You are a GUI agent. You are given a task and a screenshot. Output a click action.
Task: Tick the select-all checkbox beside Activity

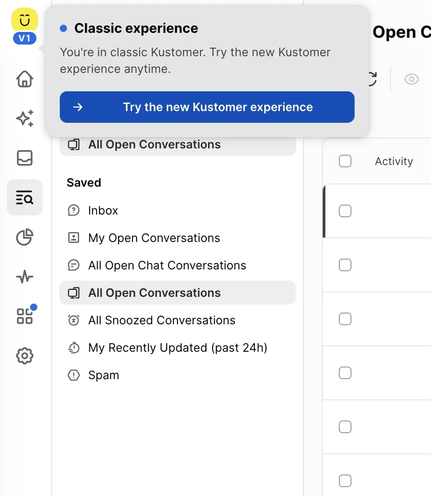coord(345,161)
